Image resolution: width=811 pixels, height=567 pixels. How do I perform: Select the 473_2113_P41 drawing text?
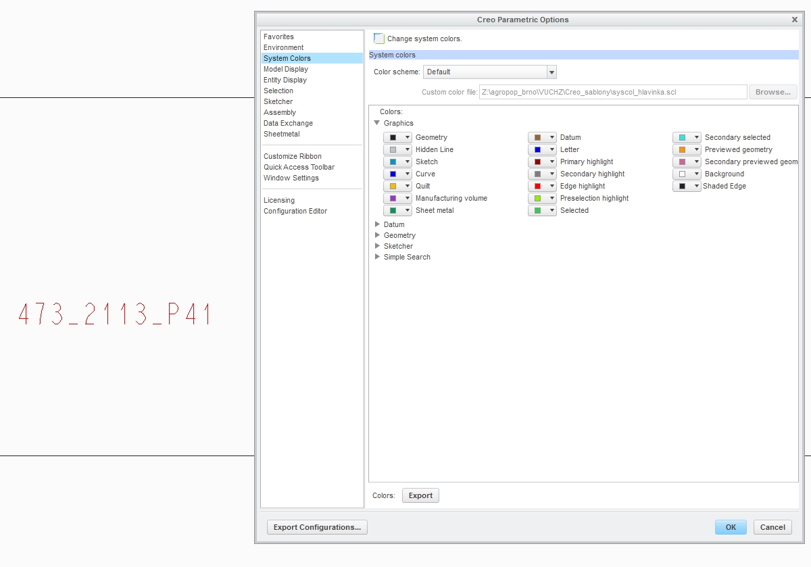coord(115,315)
